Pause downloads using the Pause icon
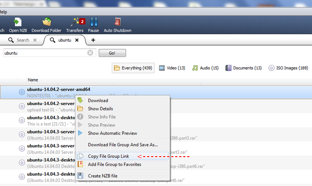Viewport: 312px width, 186px height. (94, 22)
